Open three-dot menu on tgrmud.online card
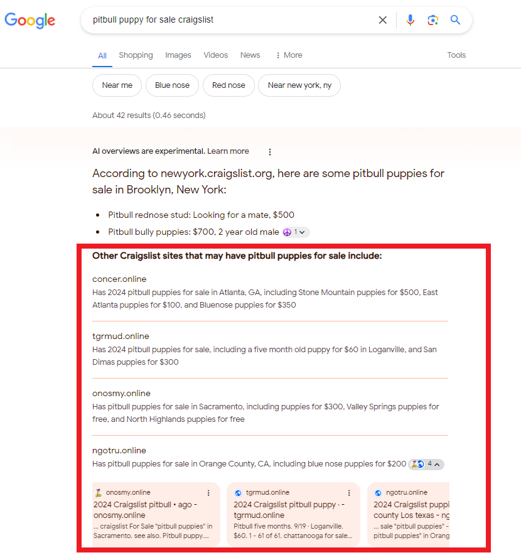This screenshot has height=555, width=521. click(349, 493)
